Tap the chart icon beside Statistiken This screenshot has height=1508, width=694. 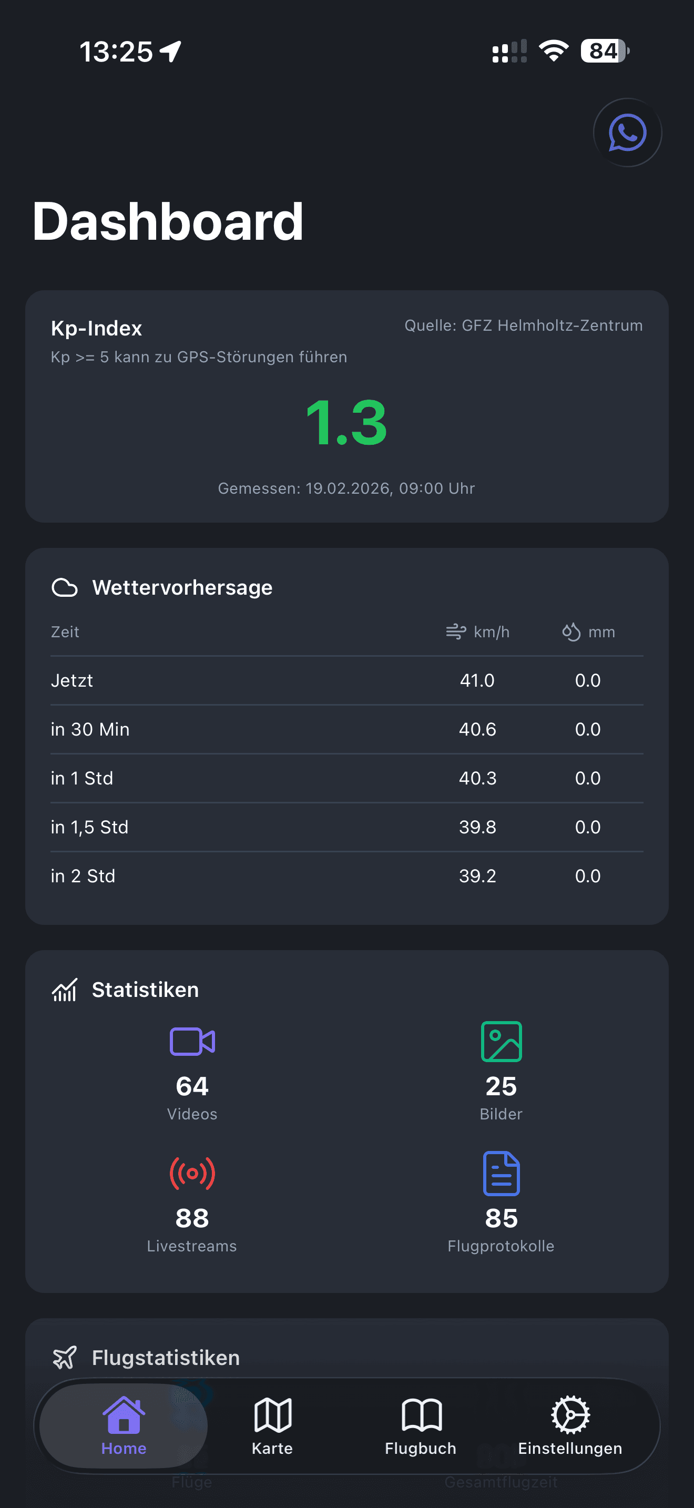(x=64, y=990)
